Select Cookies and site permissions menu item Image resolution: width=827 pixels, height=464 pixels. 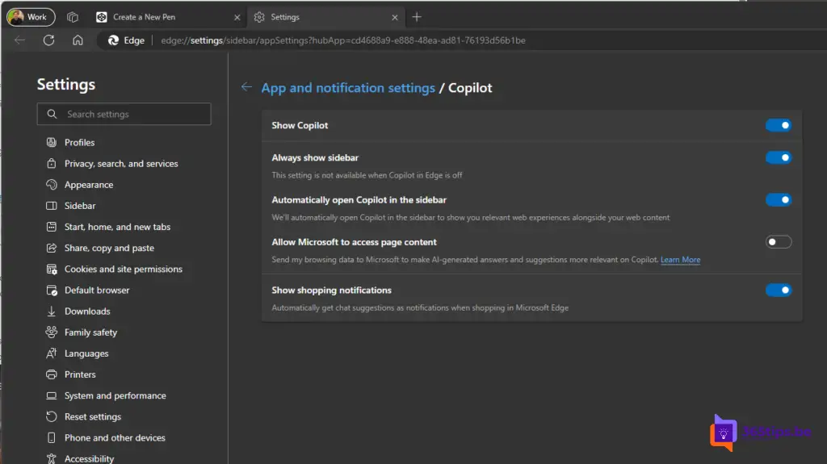[x=123, y=270]
